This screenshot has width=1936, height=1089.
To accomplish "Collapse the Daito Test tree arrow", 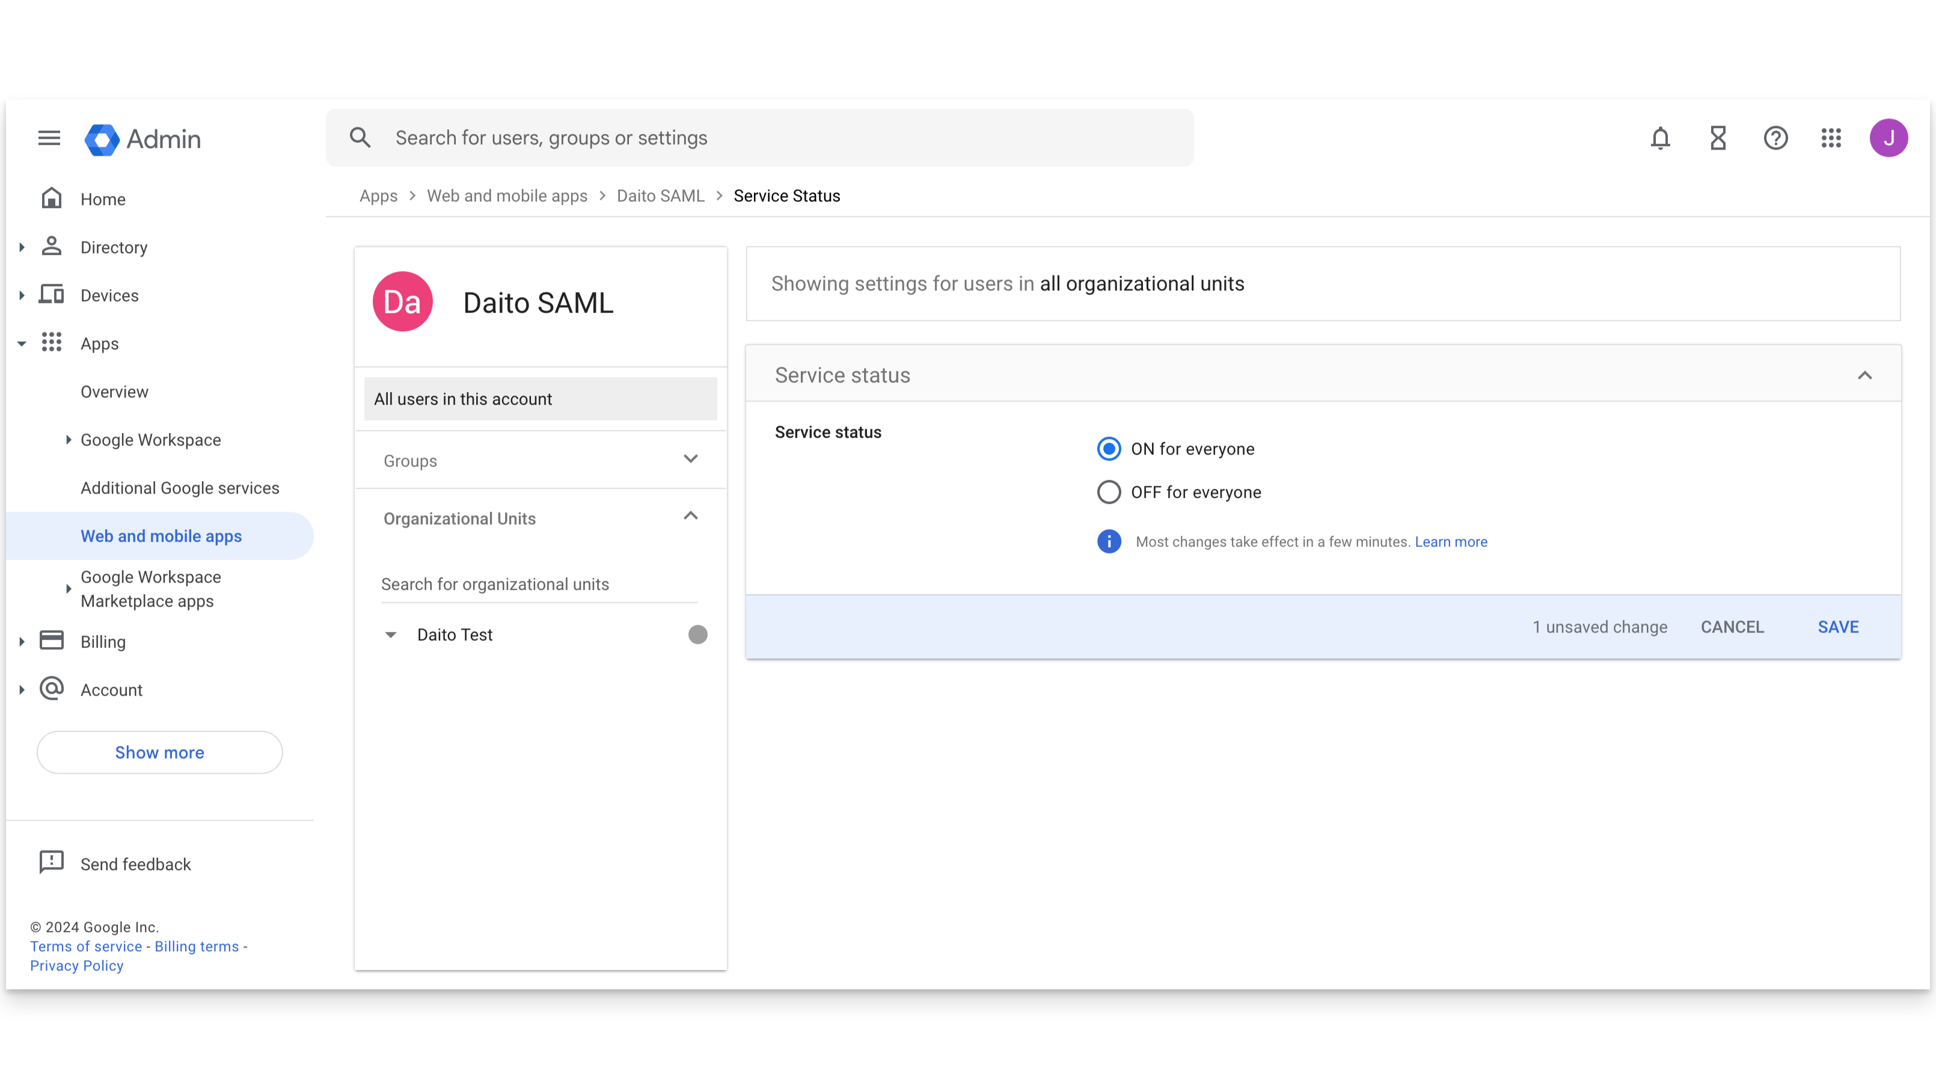I will click(x=391, y=635).
